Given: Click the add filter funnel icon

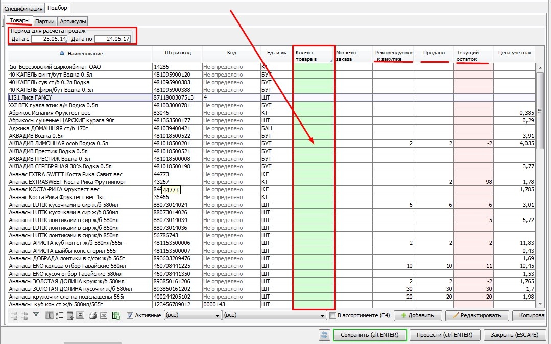Looking at the screenshot, I should pyautogui.click(x=36, y=315).
